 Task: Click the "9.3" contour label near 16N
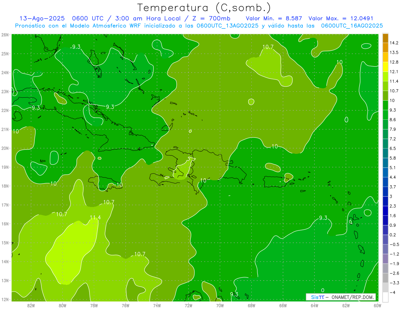pos(323,218)
